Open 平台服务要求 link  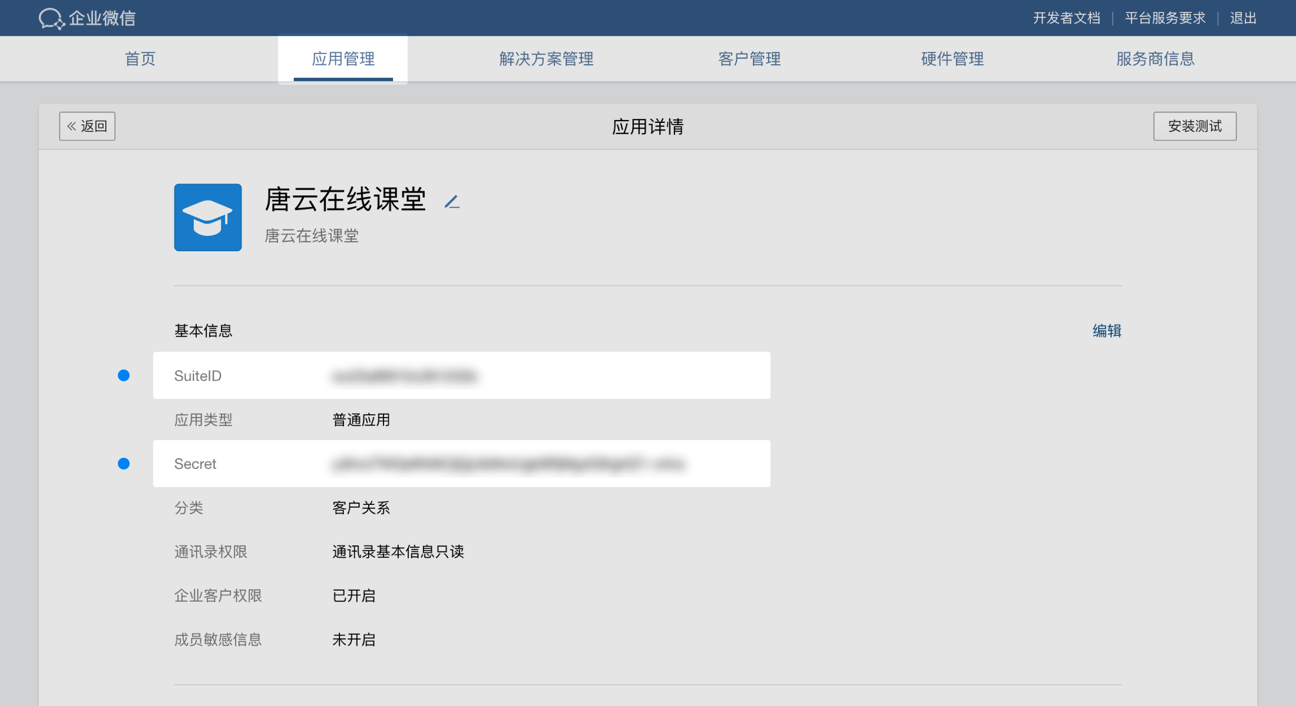[x=1165, y=18]
